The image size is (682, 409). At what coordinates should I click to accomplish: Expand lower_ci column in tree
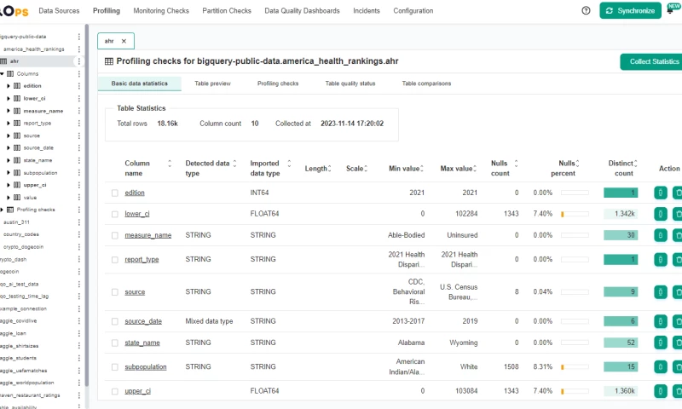pyautogui.click(x=9, y=99)
